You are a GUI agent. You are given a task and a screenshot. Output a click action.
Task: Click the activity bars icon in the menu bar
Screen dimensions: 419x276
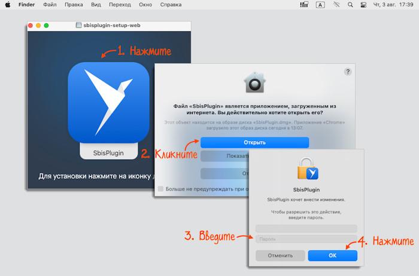(304, 5)
